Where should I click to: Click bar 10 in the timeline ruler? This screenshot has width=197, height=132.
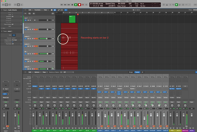tap(115, 13)
